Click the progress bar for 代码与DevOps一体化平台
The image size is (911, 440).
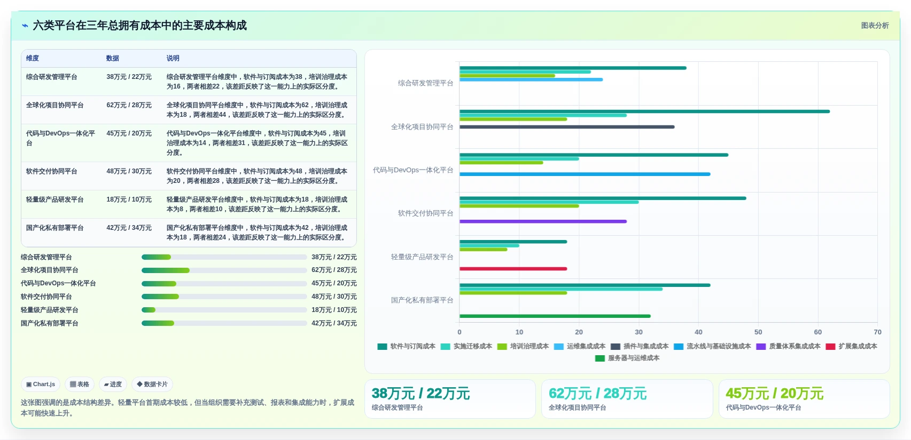(x=224, y=284)
